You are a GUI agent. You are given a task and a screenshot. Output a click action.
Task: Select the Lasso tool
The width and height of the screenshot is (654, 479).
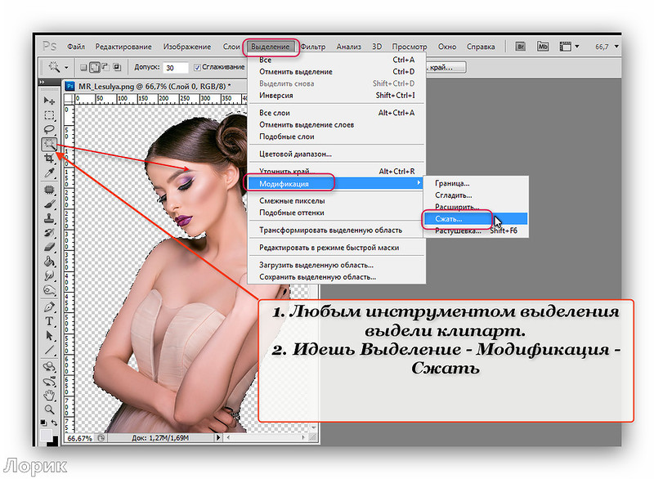pos(49,129)
